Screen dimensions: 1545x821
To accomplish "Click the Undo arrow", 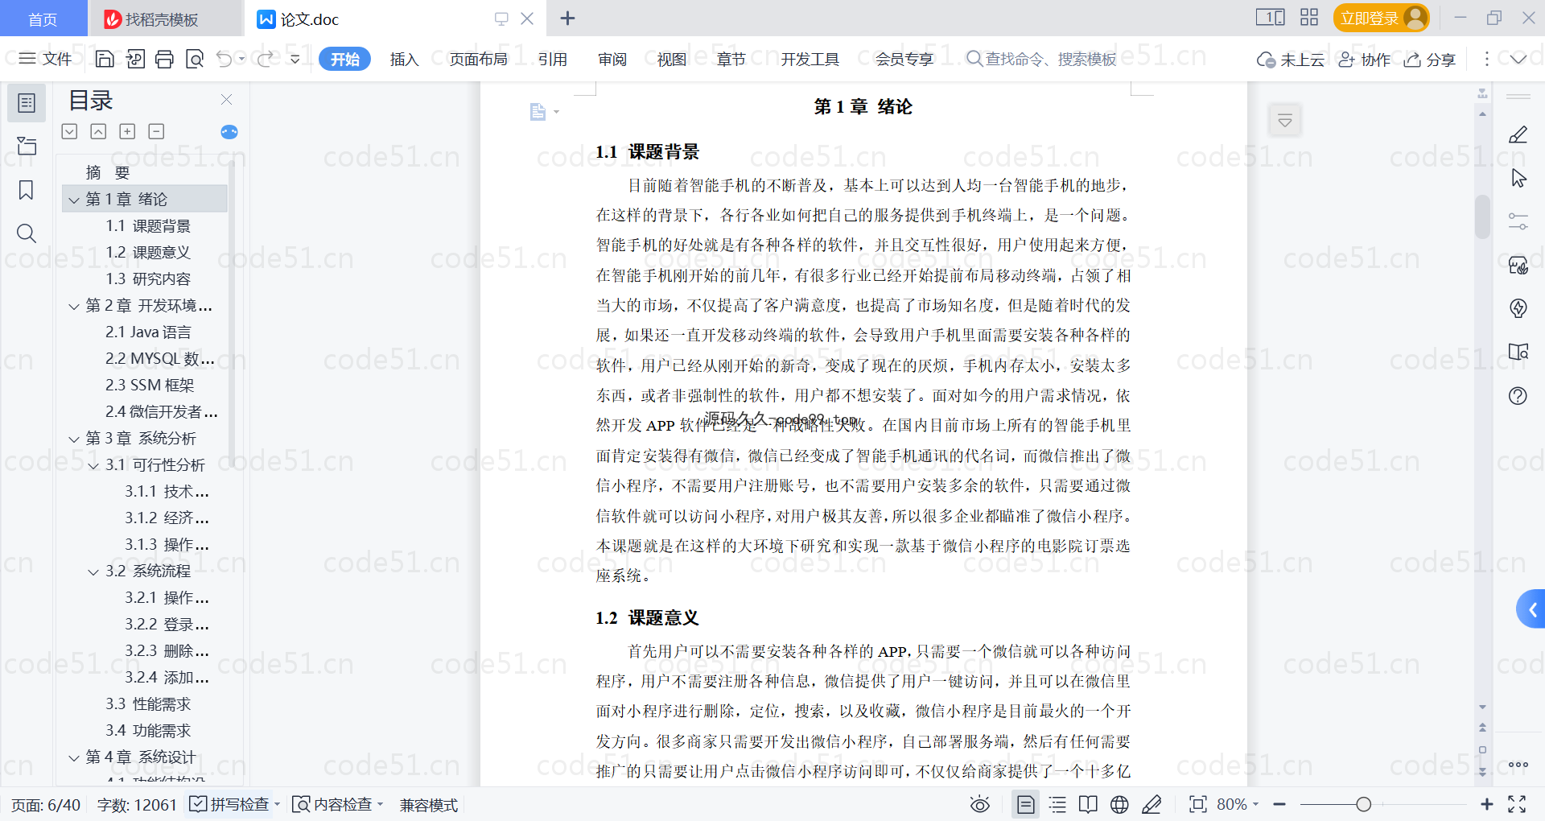I will tap(225, 59).
